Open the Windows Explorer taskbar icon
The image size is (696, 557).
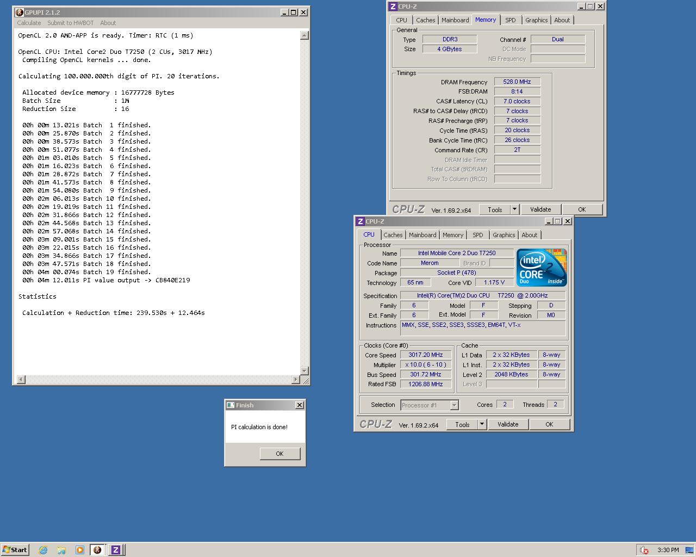(x=61, y=550)
